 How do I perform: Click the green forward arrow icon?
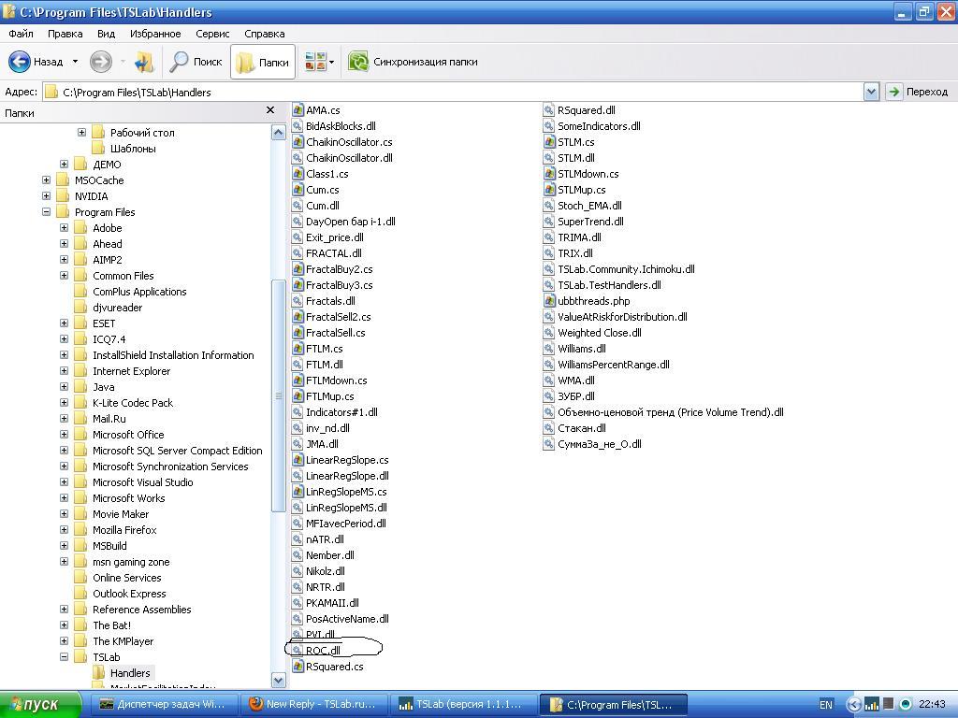[x=100, y=62]
